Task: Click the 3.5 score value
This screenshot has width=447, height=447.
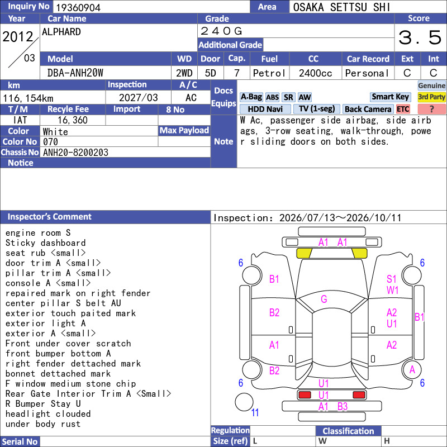Action: (420, 37)
